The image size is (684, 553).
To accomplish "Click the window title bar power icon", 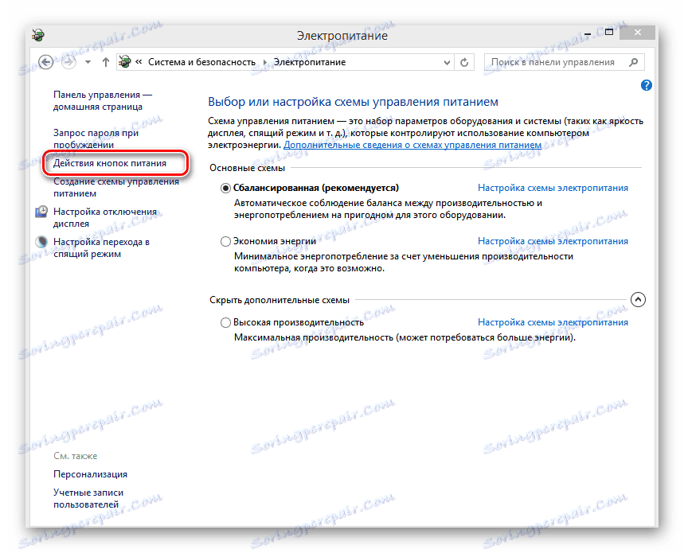I will (38, 34).
